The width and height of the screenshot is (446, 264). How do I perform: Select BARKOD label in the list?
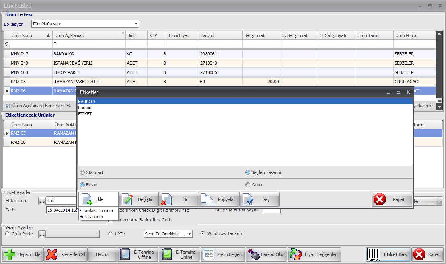pyautogui.click(x=245, y=102)
